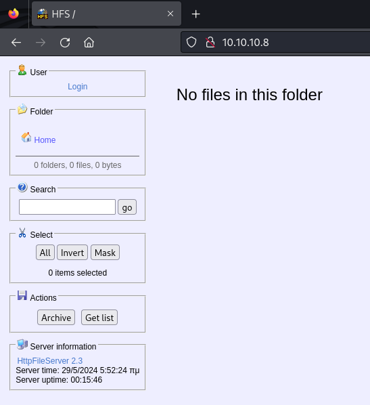Image resolution: width=370 pixels, height=405 pixels.
Task: Click the Search panel label
Action: click(43, 190)
